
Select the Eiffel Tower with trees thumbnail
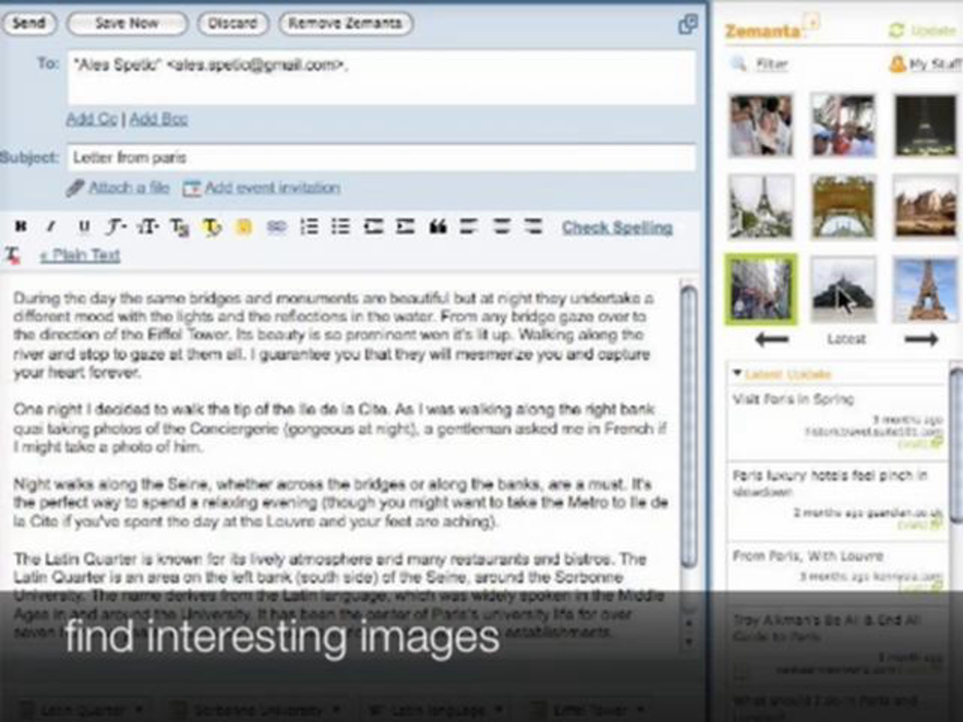pos(761,207)
